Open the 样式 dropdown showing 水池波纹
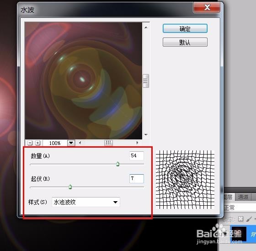Viewport: 256px width, 251px height. tap(86, 202)
